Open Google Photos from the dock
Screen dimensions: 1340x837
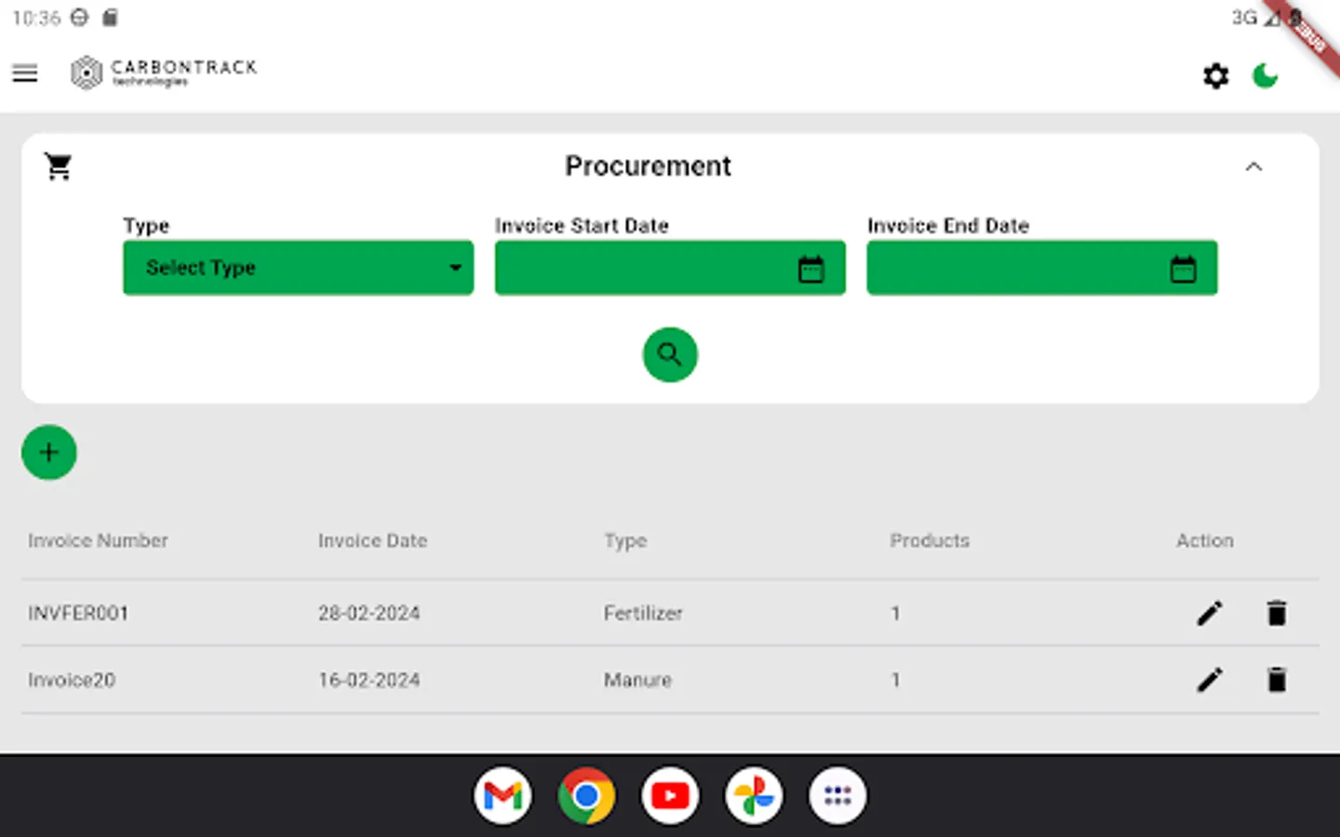click(754, 796)
